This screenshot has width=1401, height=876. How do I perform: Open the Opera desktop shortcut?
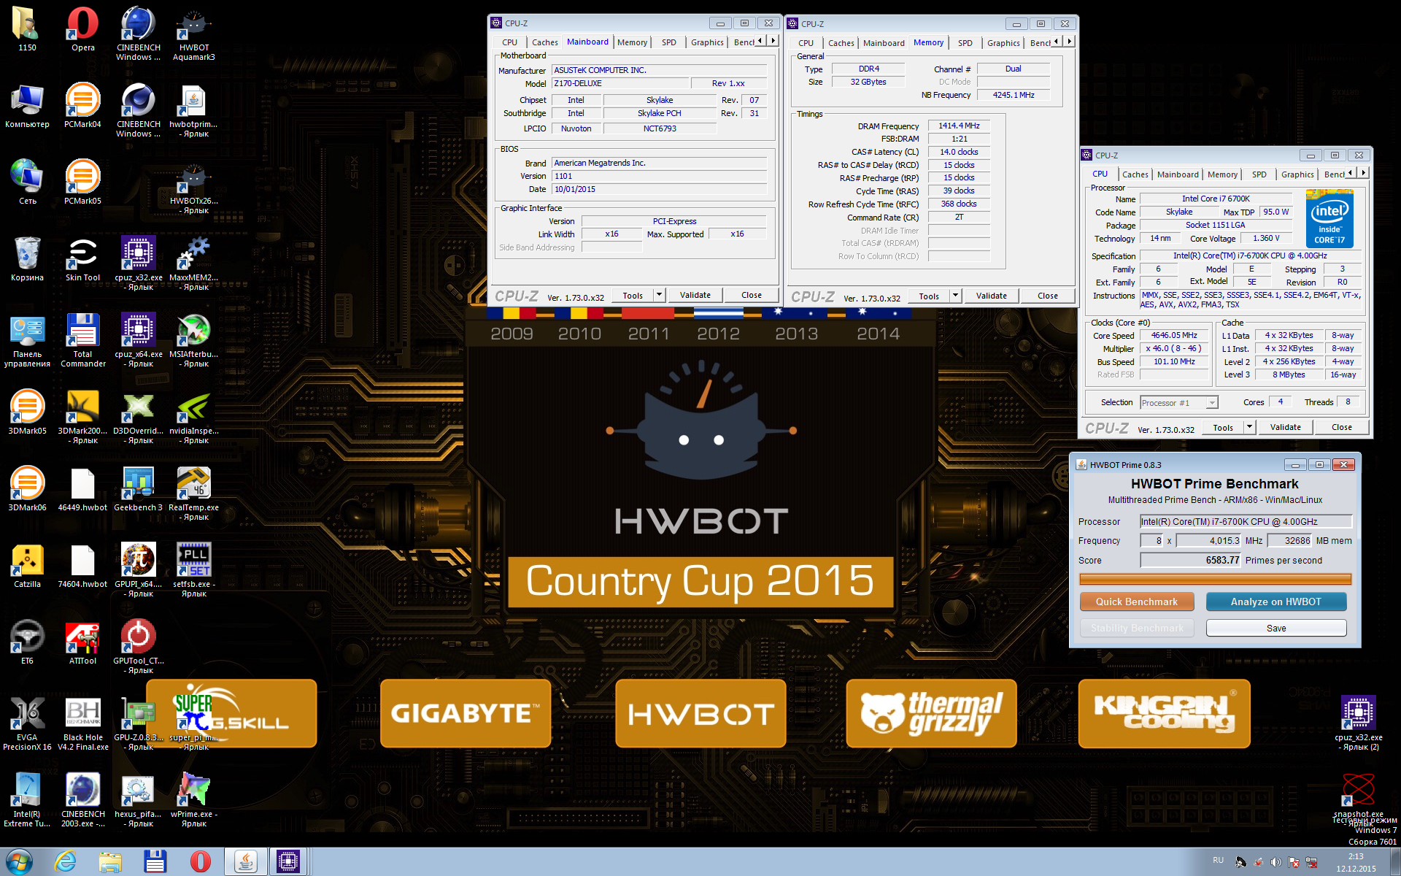tap(82, 29)
